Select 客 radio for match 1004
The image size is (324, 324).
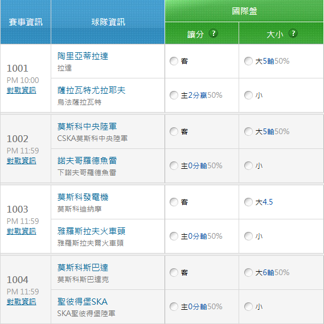(174, 272)
